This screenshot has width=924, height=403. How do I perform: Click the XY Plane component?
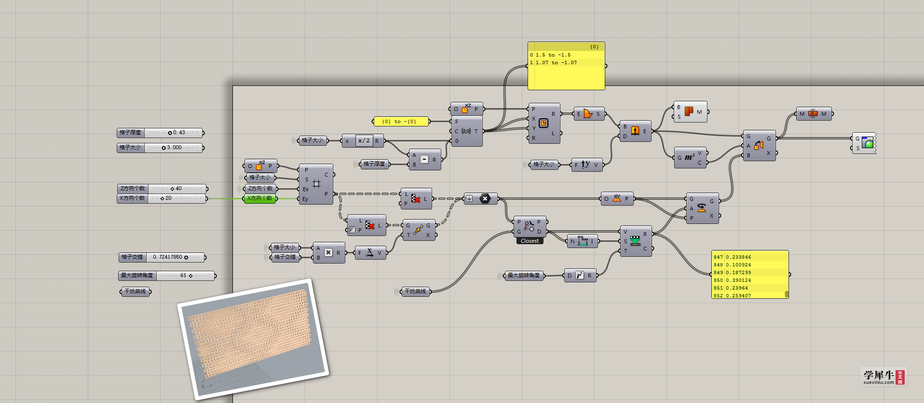pyautogui.click(x=617, y=198)
